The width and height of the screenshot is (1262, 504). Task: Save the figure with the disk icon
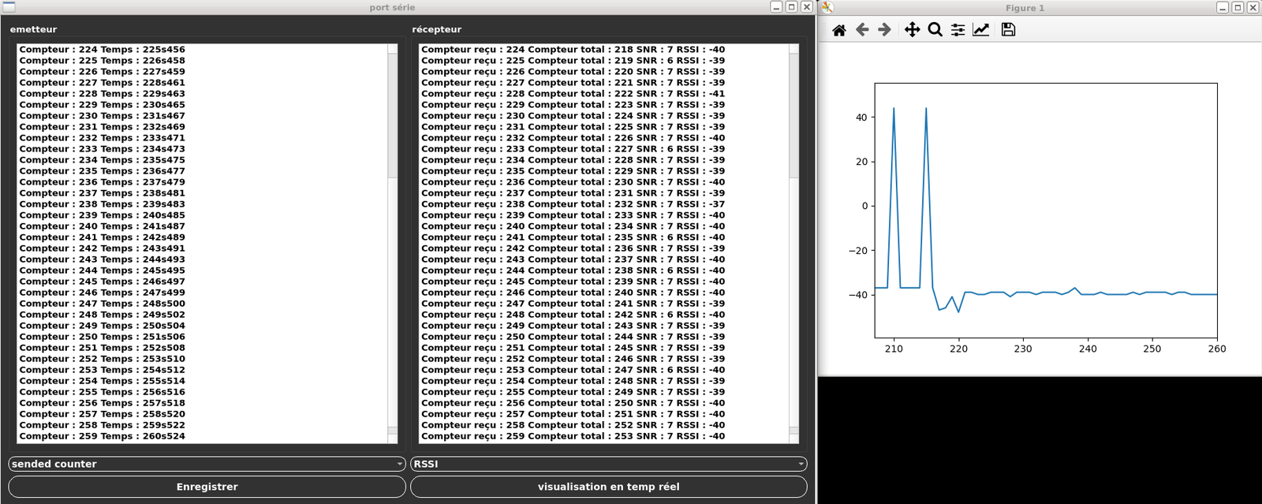[1008, 30]
